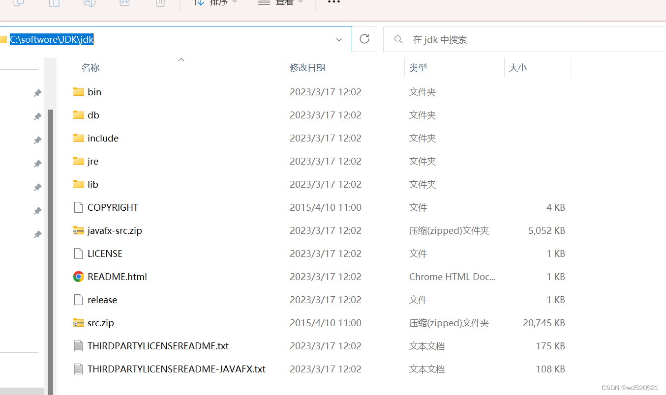Click the release file icon

[78, 300]
